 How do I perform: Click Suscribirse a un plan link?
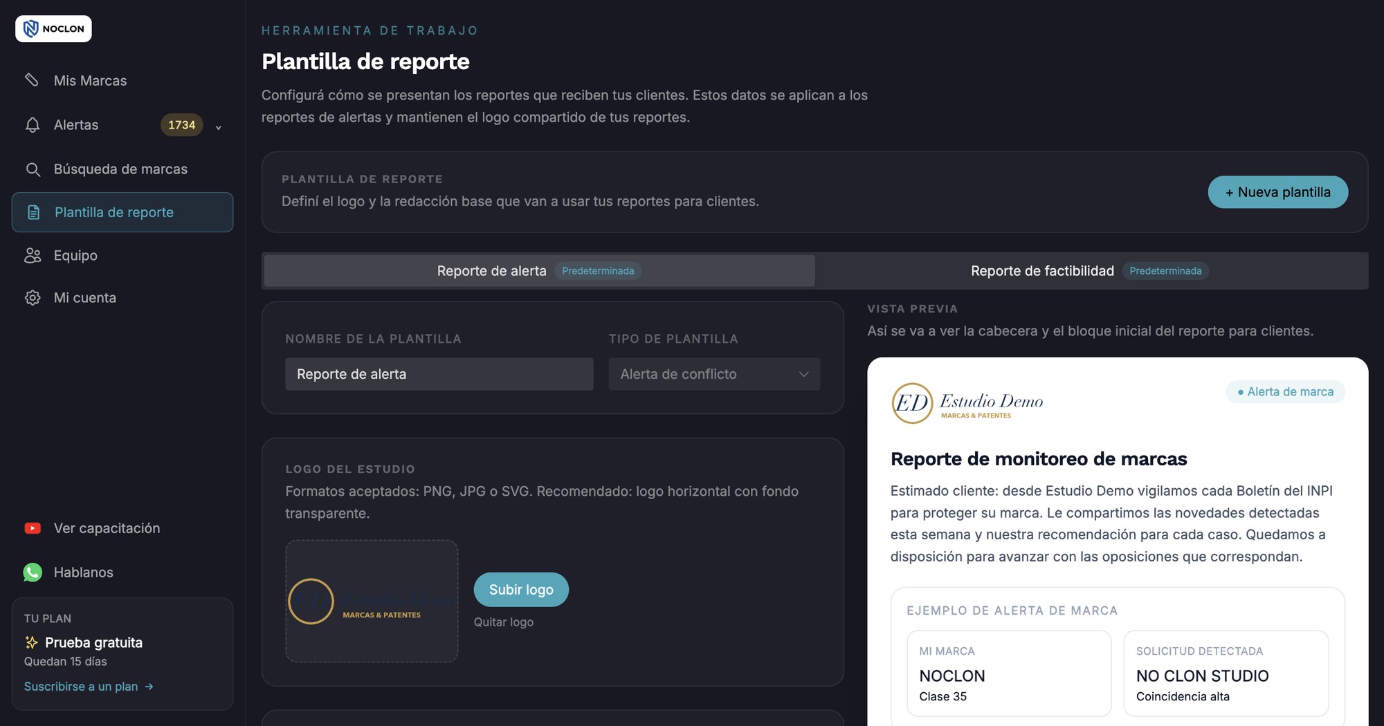89,687
